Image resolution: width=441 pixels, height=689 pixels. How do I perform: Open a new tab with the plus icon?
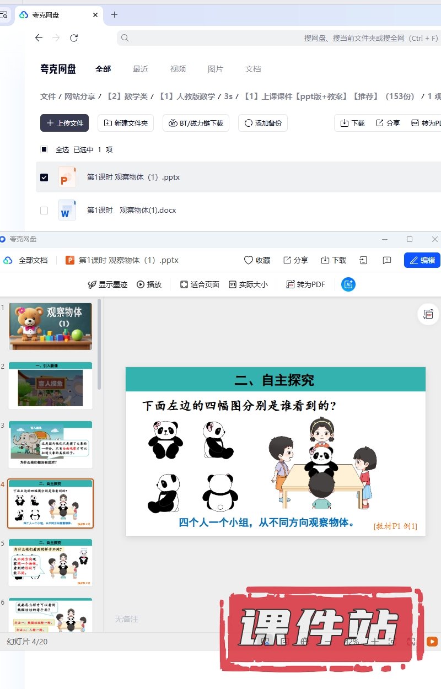(114, 15)
